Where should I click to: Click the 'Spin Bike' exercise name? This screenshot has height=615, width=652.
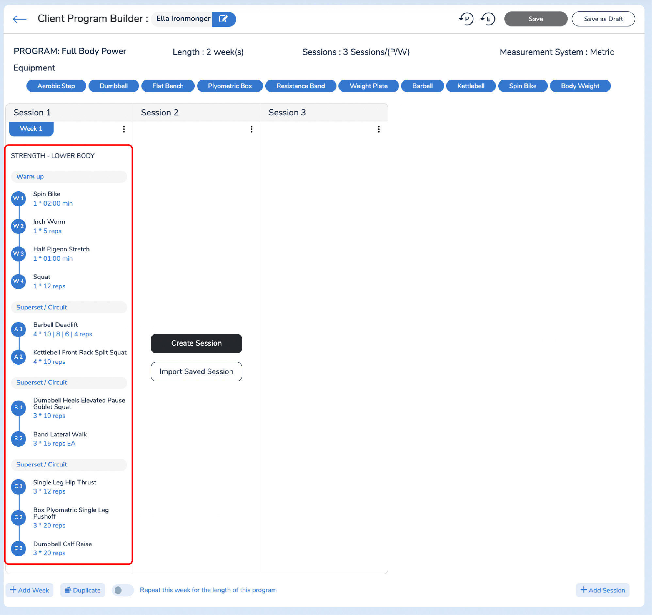click(47, 194)
